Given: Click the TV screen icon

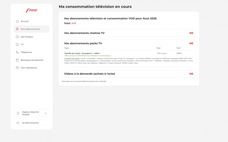Looking at the screenshot, I should (x=17, y=44).
